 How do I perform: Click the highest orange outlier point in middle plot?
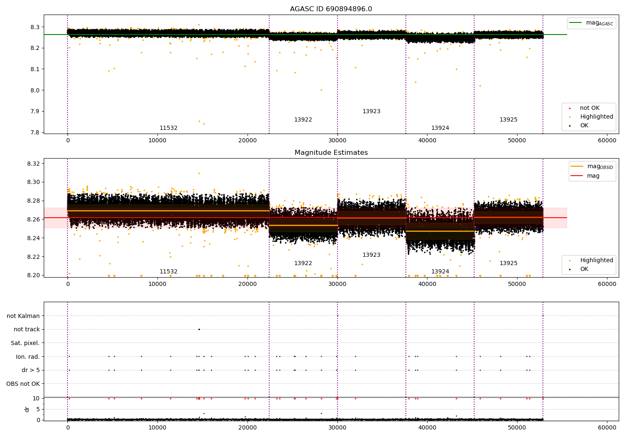pos(199,173)
